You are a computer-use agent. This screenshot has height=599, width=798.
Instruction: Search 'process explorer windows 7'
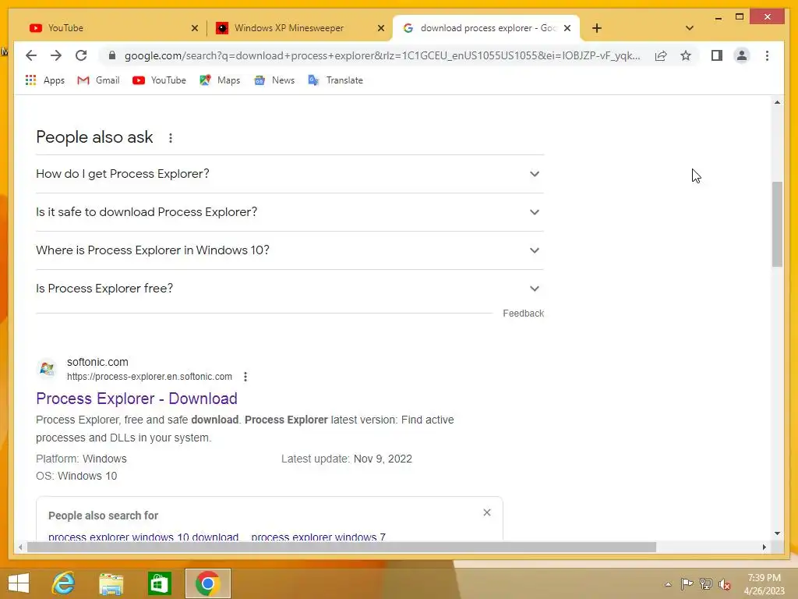coord(319,537)
